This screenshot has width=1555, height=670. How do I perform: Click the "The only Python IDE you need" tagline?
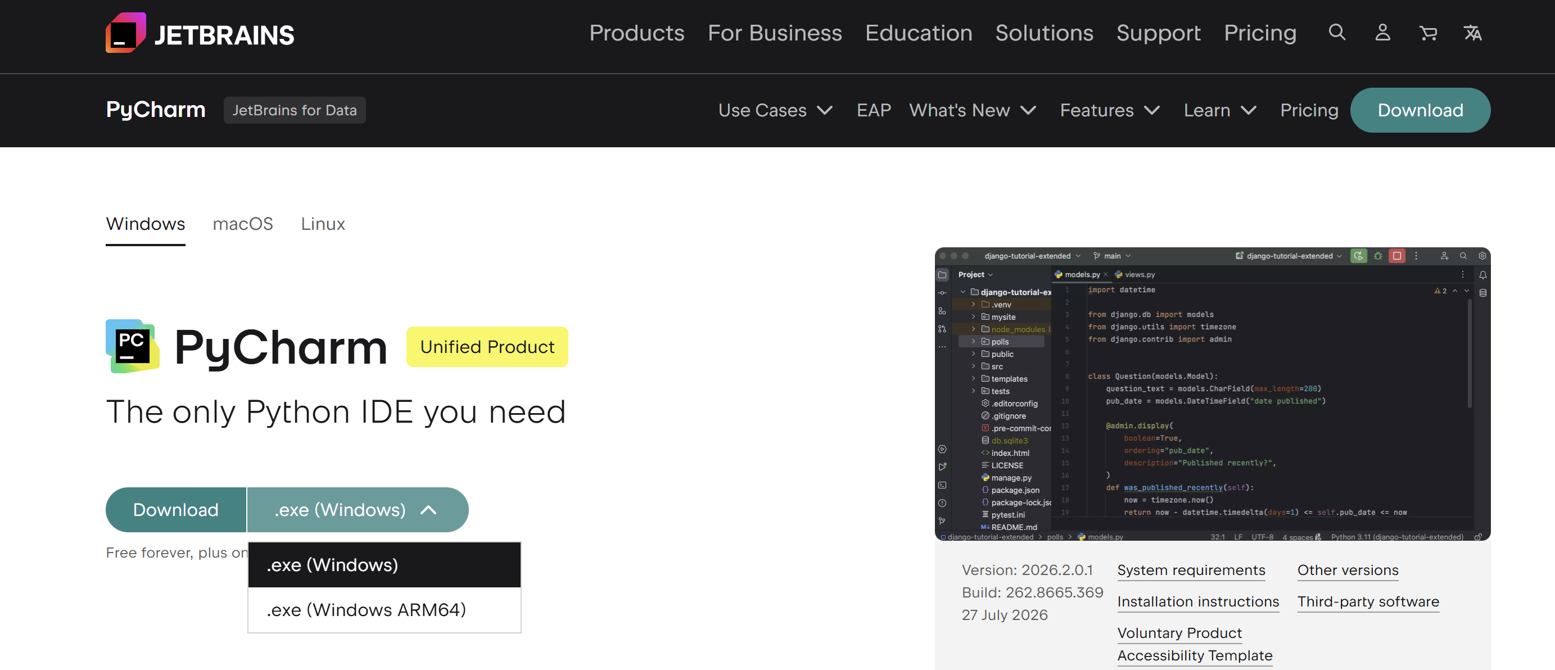[336, 412]
